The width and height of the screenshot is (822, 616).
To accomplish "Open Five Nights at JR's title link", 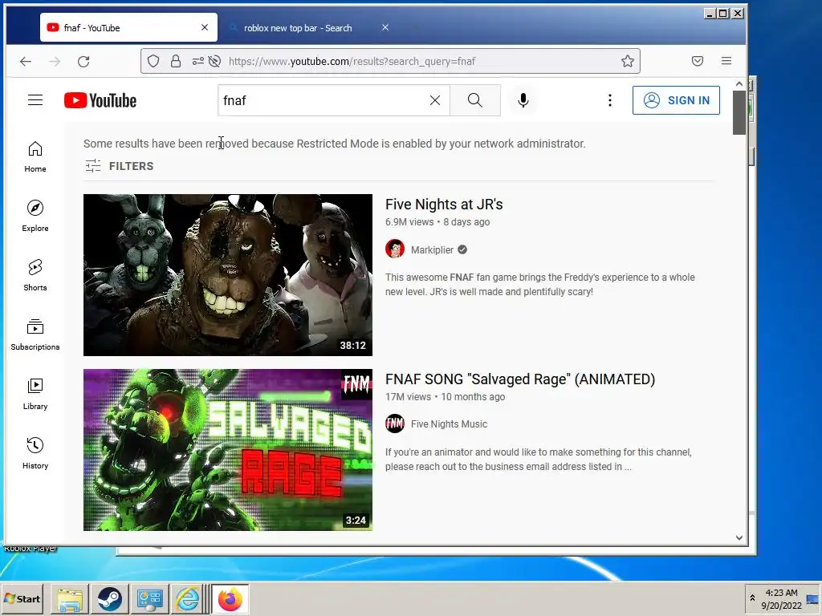I will click(x=443, y=205).
